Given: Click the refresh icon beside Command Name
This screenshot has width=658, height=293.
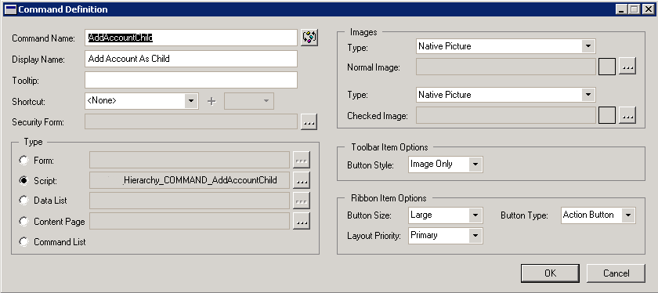Looking at the screenshot, I should click(x=309, y=38).
